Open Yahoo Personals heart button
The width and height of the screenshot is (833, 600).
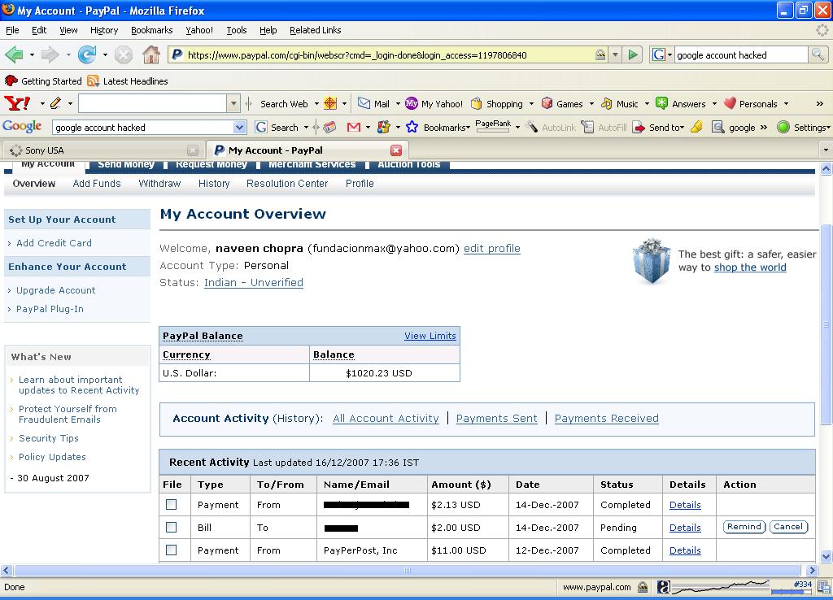[x=751, y=103]
